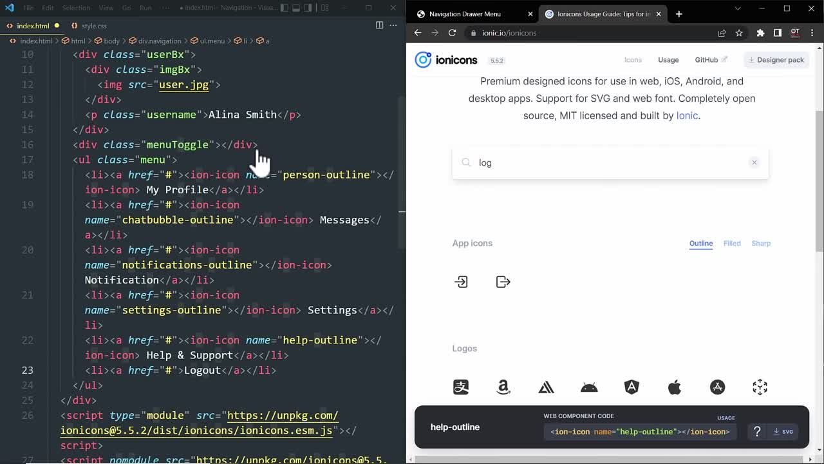Screen dimensions: 824x464
Task: Click the USAGE label in bottom bar
Action: (x=726, y=418)
